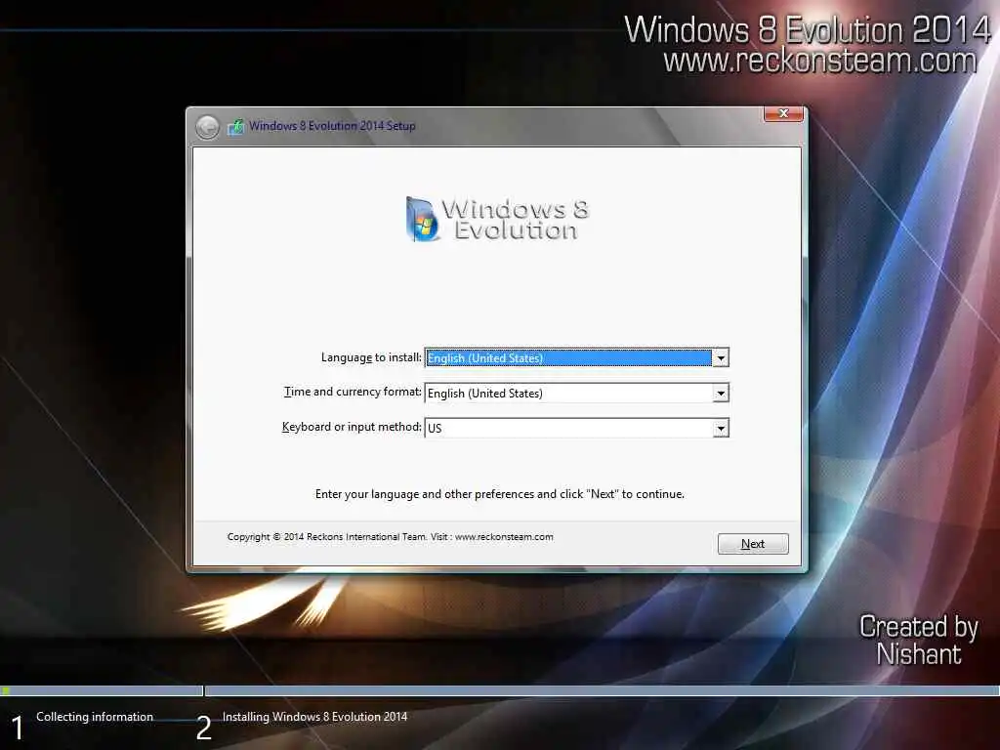Click the 'Collecting information' step label

(x=95, y=717)
